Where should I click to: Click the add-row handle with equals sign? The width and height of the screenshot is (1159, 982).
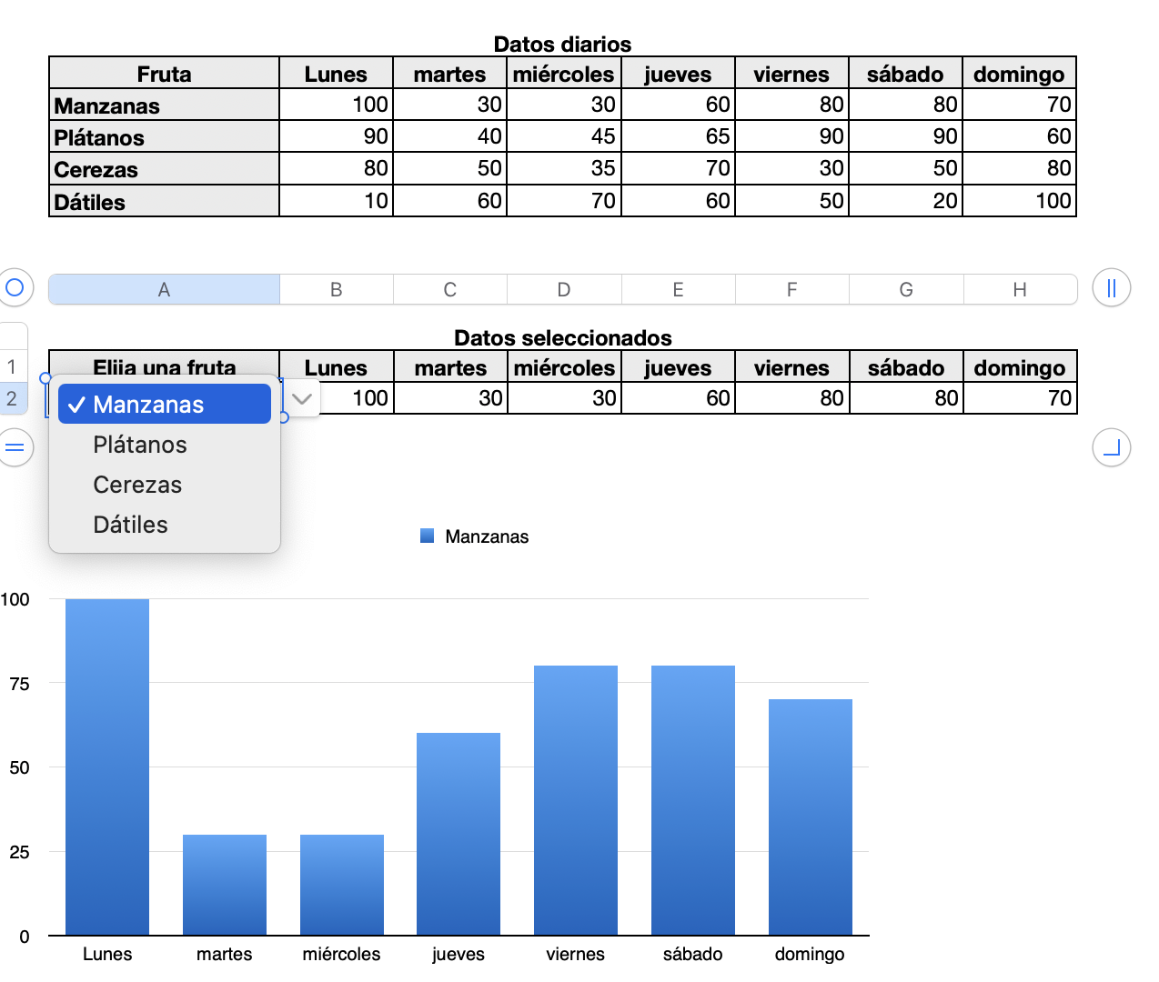coord(15,447)
